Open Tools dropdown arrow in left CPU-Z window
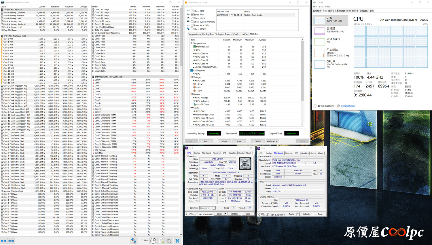The image size is (432, 245). click(226, 214)
